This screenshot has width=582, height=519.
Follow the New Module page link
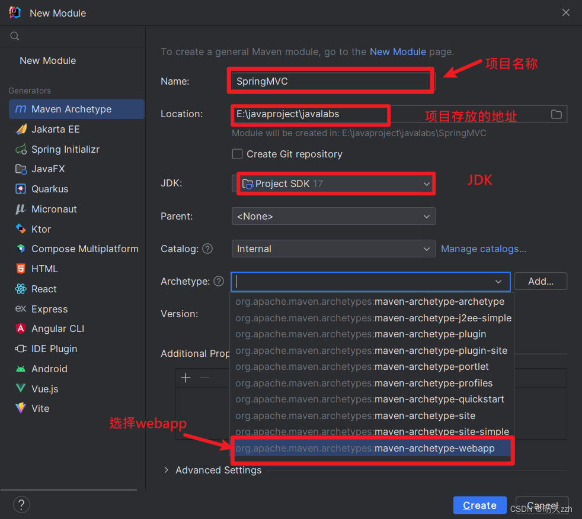pos(398,51)
